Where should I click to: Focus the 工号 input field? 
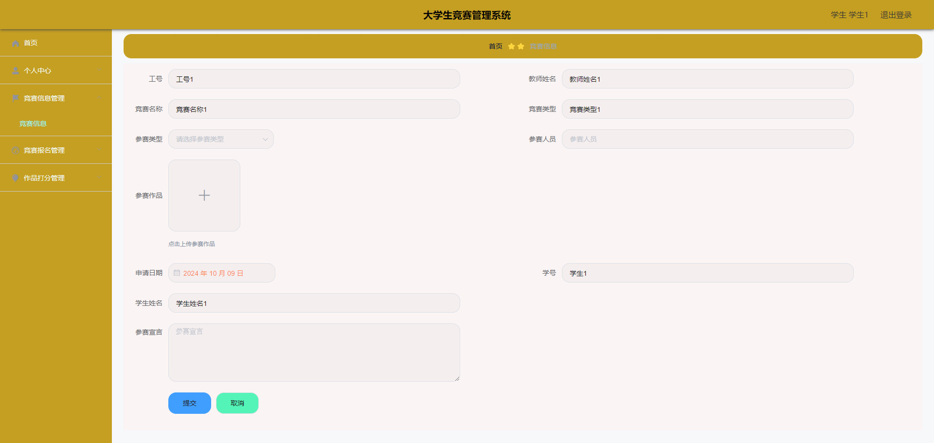tap(314, 79)
